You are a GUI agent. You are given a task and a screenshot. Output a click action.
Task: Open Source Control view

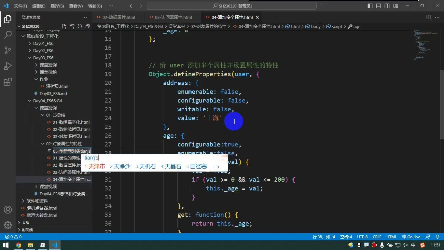(8, 50)
